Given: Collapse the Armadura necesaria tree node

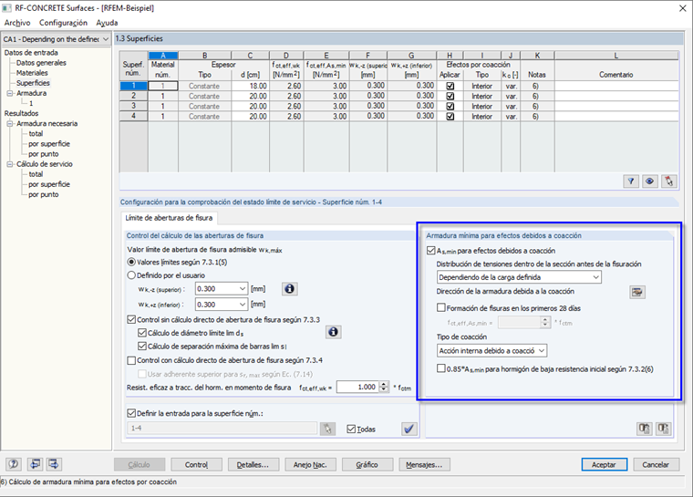Looking at the screenshot, I should pyautogui.click(x=10, y=124).
